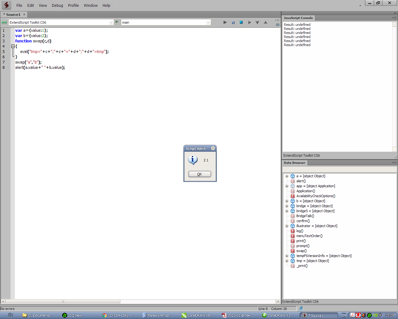The width and height of the screenshot is (398, 319).
Task: Stop the running script with the blue square
Action: pos(241,22)
